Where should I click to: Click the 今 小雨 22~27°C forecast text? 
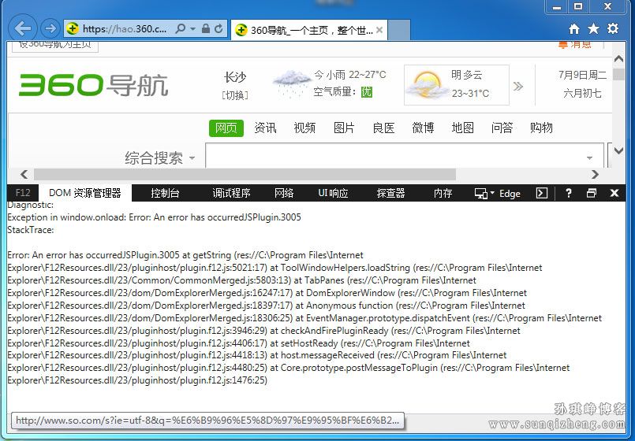point(350,75)
